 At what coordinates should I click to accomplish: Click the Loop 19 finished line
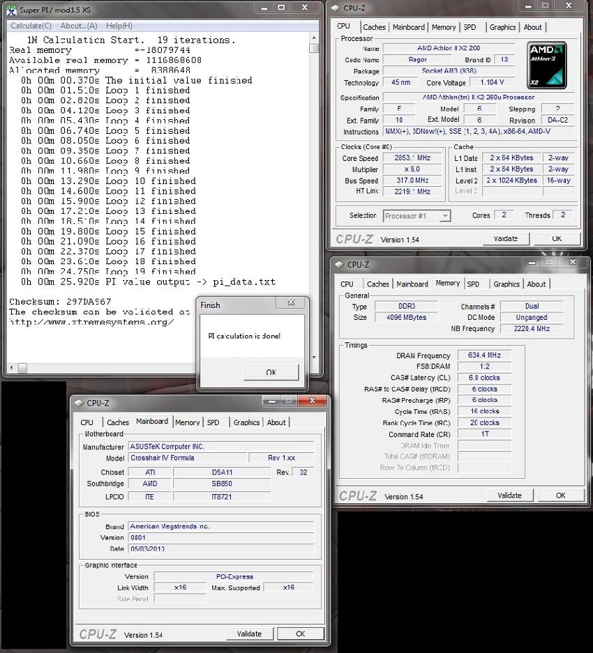click(x=108, y=272)
